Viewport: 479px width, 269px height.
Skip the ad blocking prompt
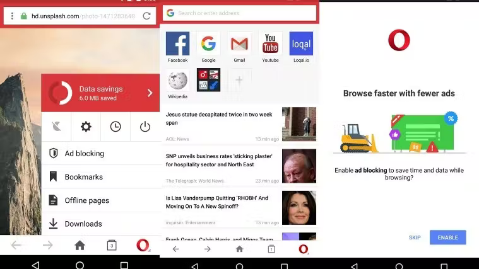click(x=415, y=238)
